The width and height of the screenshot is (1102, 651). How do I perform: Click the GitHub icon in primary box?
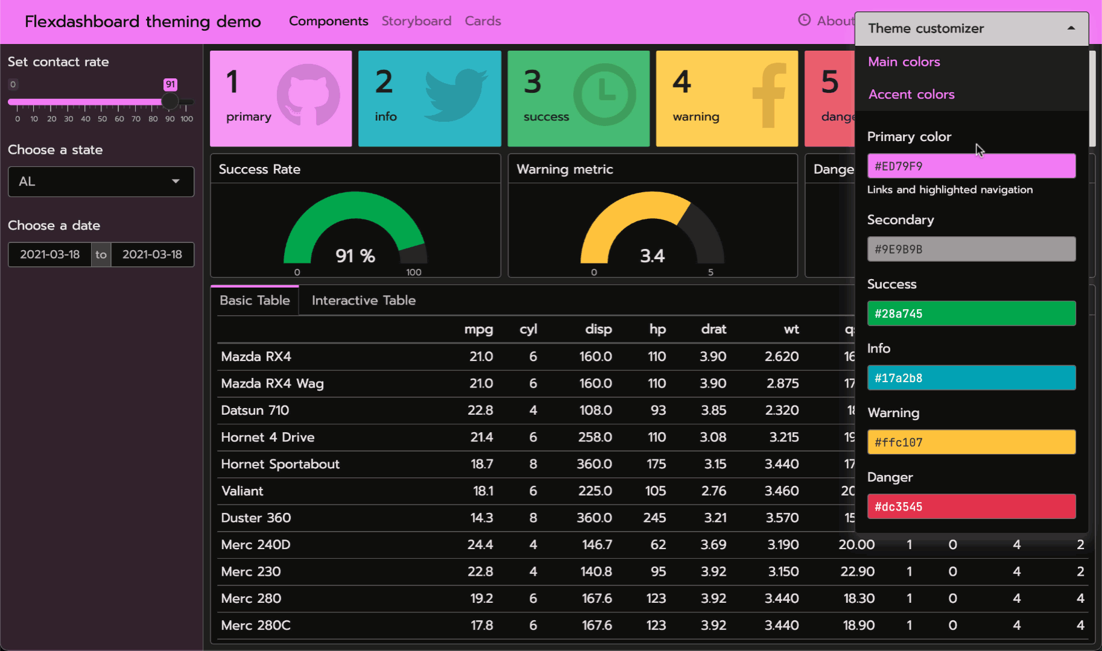point(308,95)
